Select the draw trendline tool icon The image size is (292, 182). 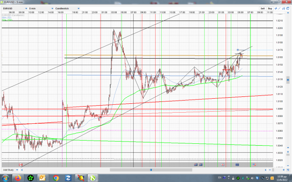click(279, 8)
